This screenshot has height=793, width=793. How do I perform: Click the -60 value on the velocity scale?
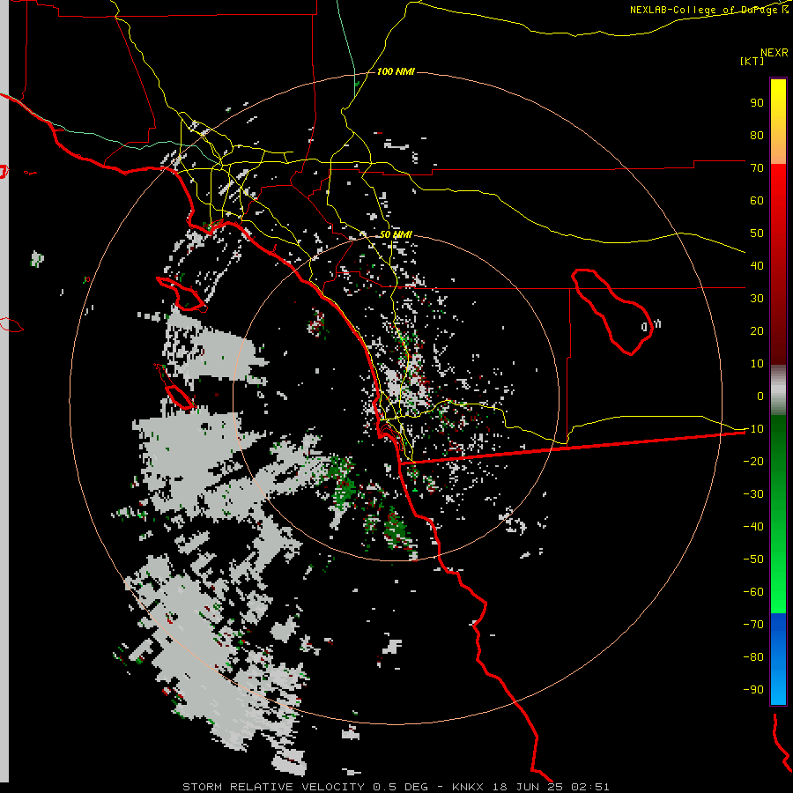point(753,592)
